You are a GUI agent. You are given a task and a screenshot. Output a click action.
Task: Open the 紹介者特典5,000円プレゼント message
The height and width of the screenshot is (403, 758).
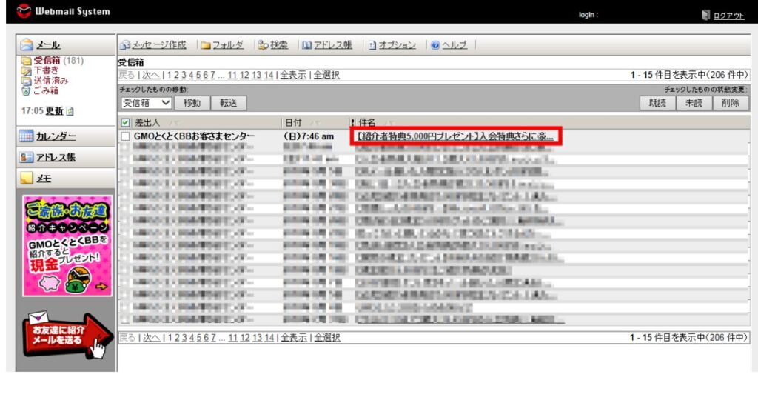pos(455,136)
